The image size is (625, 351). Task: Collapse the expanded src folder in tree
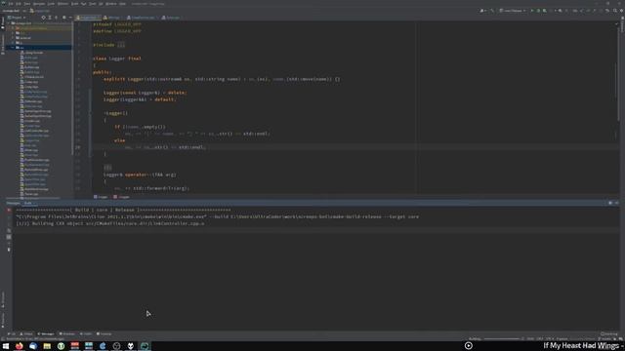pyautogui.click(x=13, y=48)
